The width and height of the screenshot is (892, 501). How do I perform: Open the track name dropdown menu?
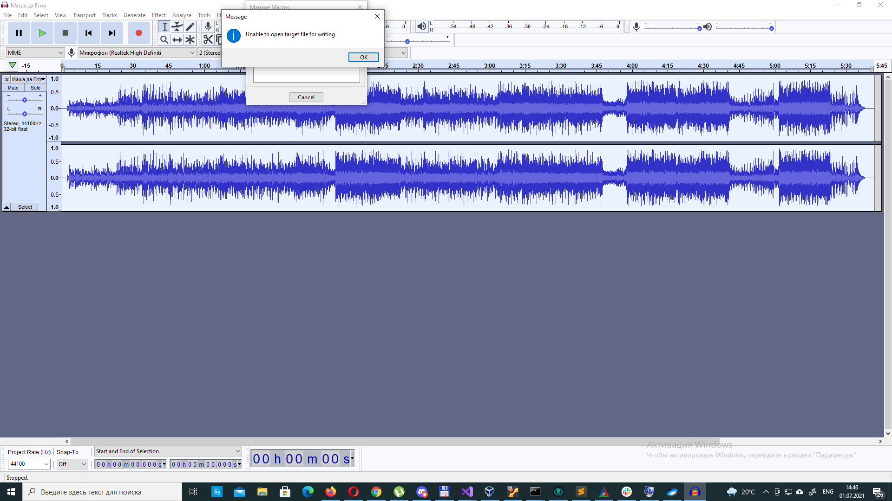(43, 79)
